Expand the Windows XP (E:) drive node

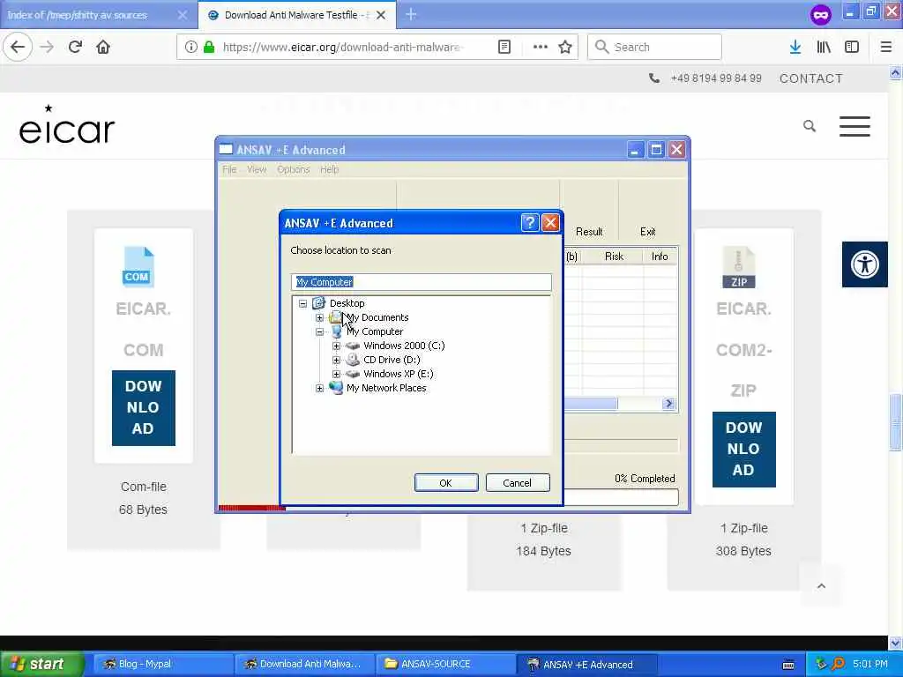pyautogui.click(x=336, y=374)
